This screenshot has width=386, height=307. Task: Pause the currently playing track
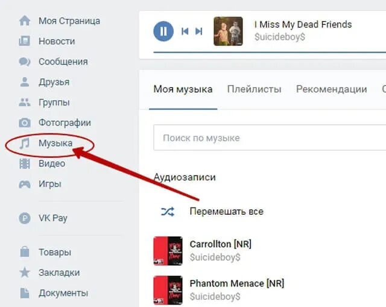coord(163,31)
